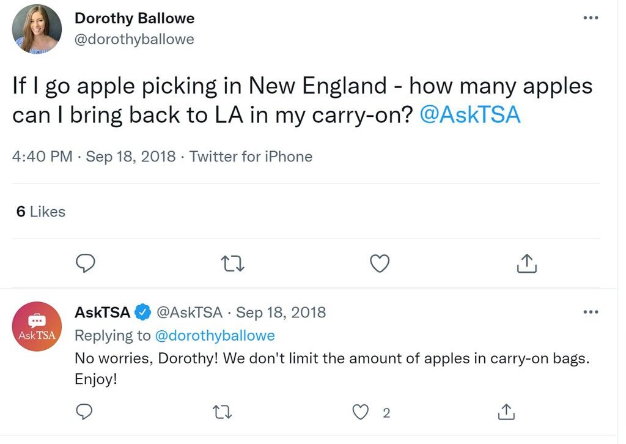Click the @dorothyballowe handle under the name
The width and height of the screenshot is (626, 444).
click(134, 39)
